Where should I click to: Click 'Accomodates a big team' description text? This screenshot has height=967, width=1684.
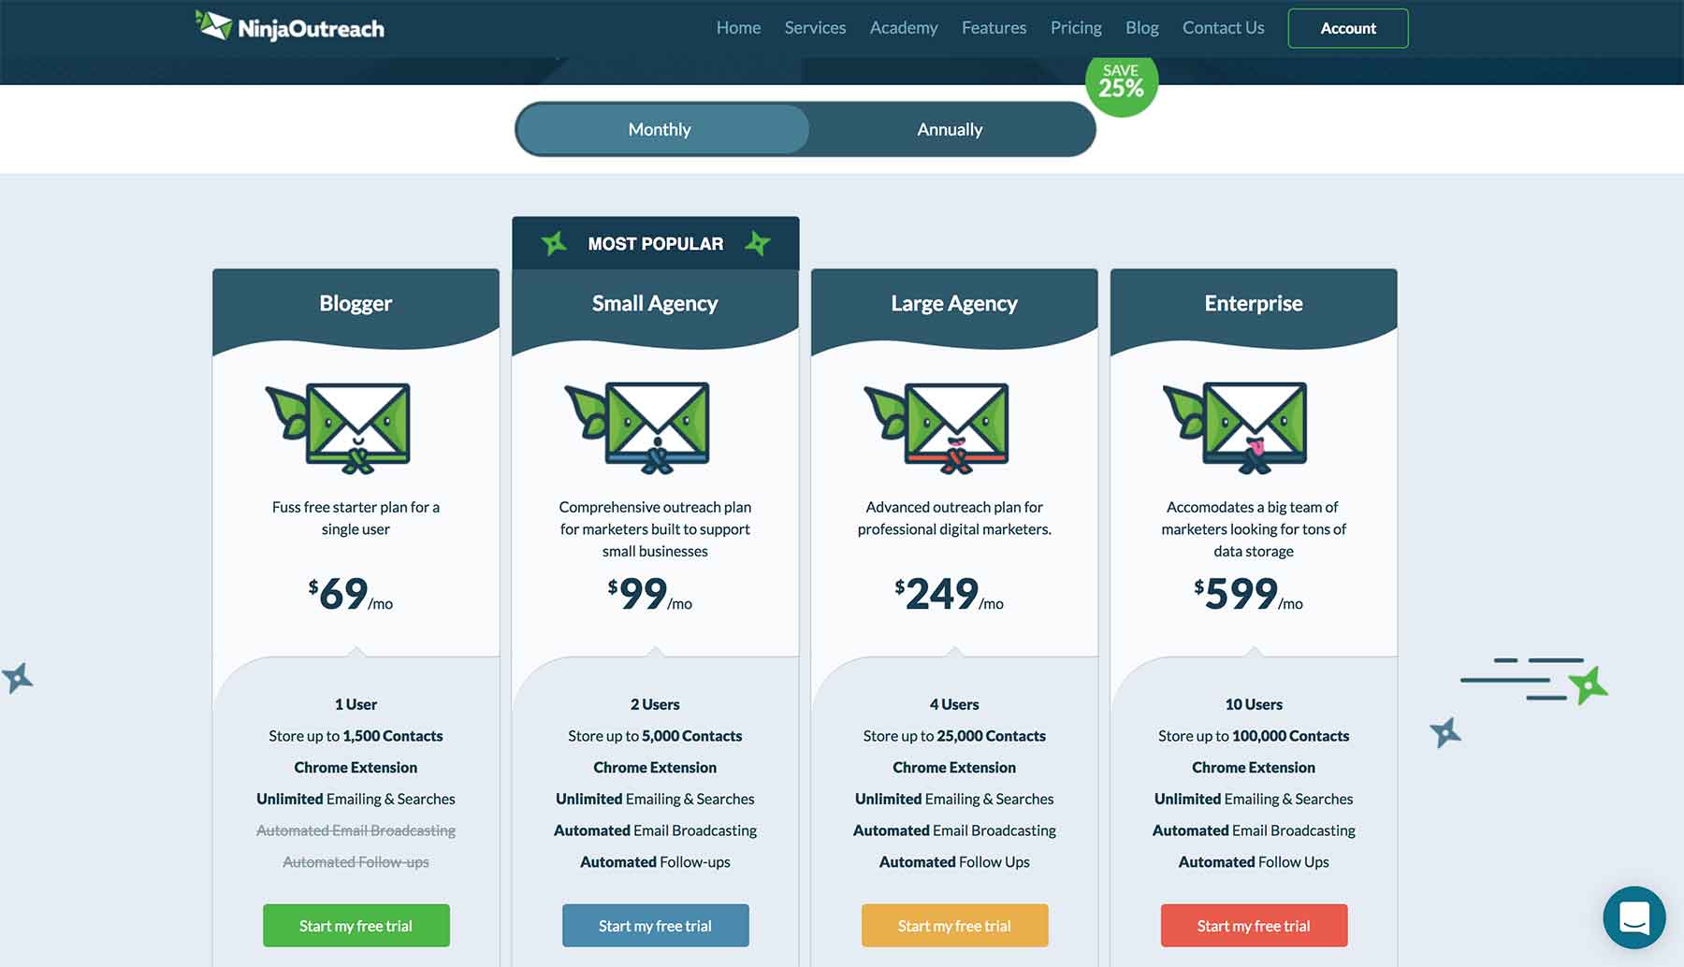click(1254, 529)
